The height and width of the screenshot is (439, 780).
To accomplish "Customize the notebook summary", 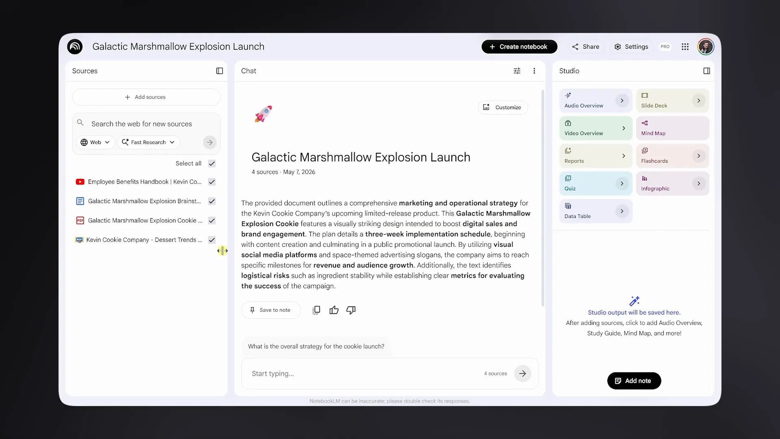I will [x=503, y=107].
